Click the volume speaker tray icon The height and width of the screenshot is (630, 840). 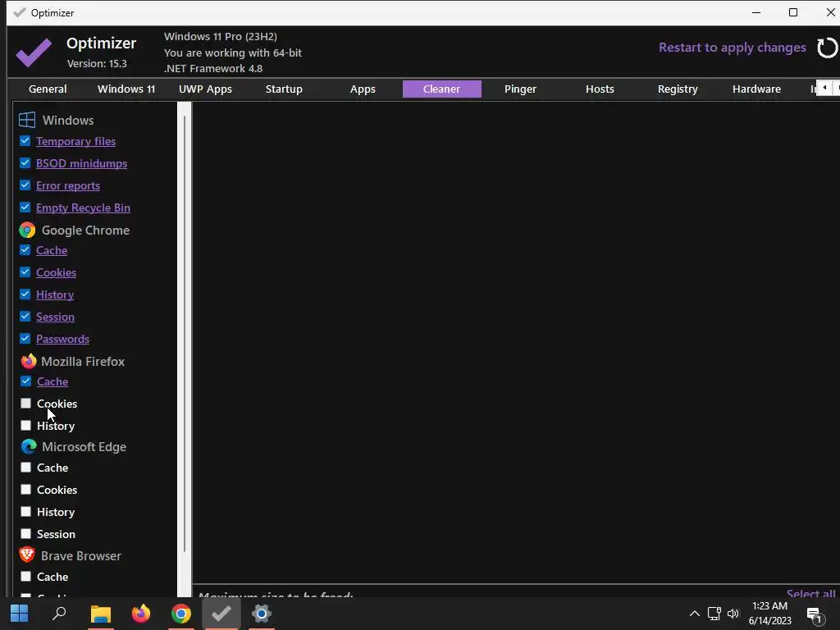[x=733, y=614]
